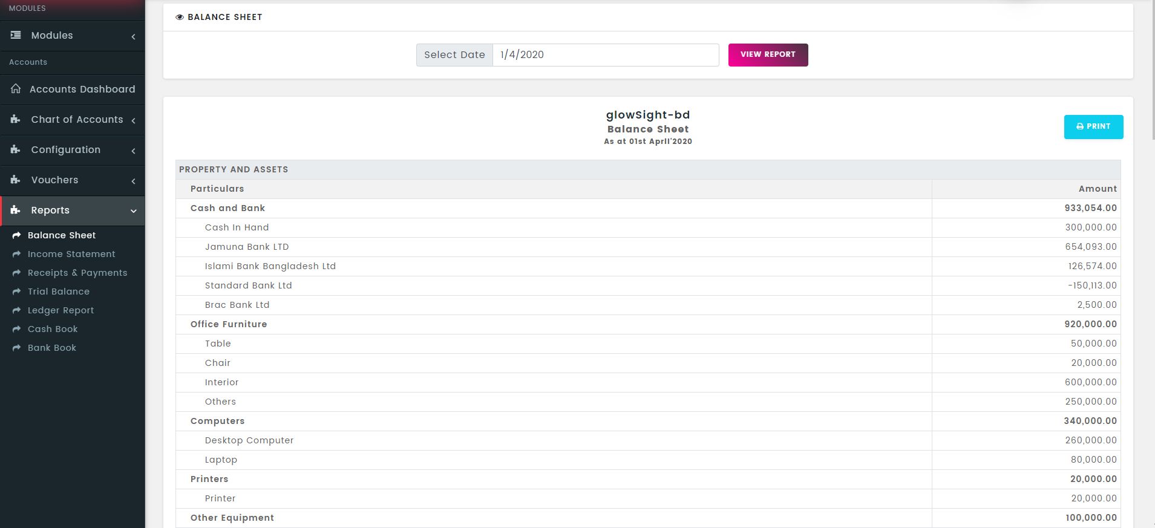
Task: Click the Chart of Accounts puzzle icon
Action: (x=16, y=119)
